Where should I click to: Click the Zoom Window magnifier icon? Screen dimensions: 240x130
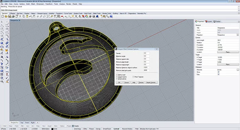pyautogui.click(x=44, y=17)
